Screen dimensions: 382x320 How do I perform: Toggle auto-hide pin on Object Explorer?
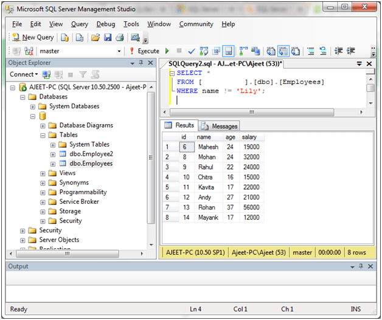(141, 63)
